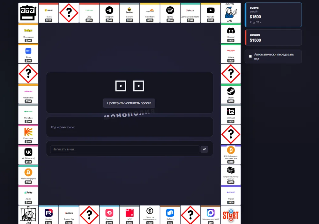Select the Messenger MAX tile
319x224 pixels.
coord(211,215)
